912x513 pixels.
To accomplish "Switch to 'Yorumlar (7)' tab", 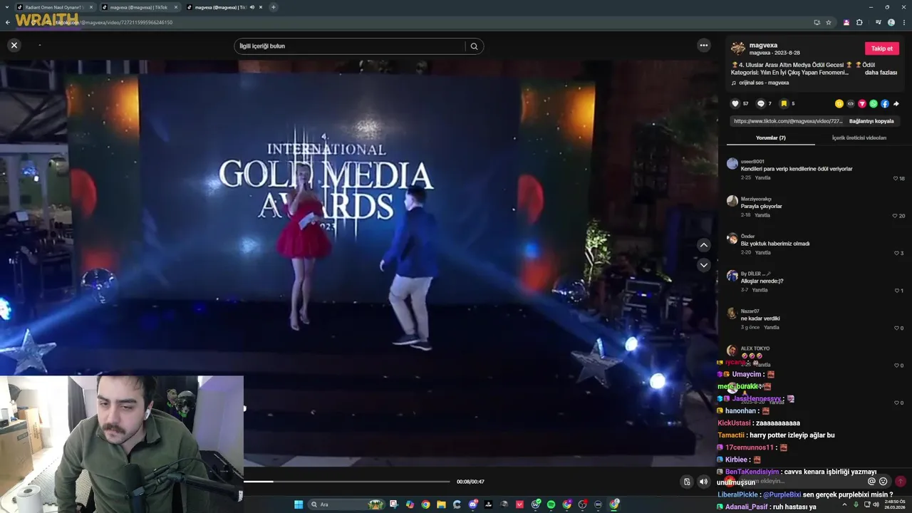I will (x=771, y=138).
